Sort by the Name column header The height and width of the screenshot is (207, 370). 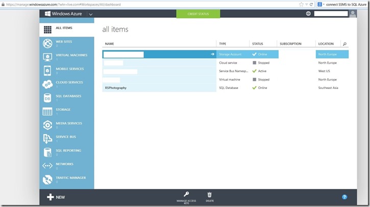(x=110, y=44)
